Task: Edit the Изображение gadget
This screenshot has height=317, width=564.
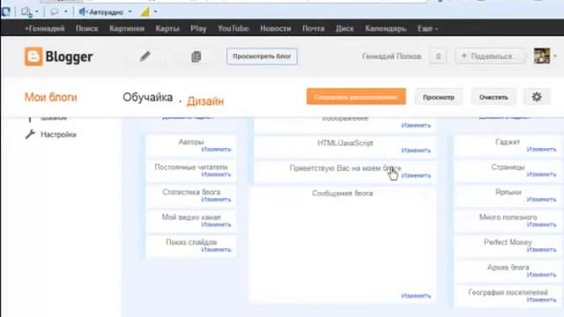Action: click(x=416, y=125)
